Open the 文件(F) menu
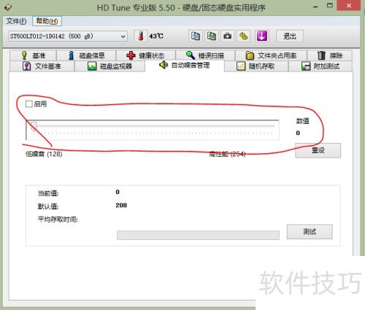The image size is (365, 310). 16,21
